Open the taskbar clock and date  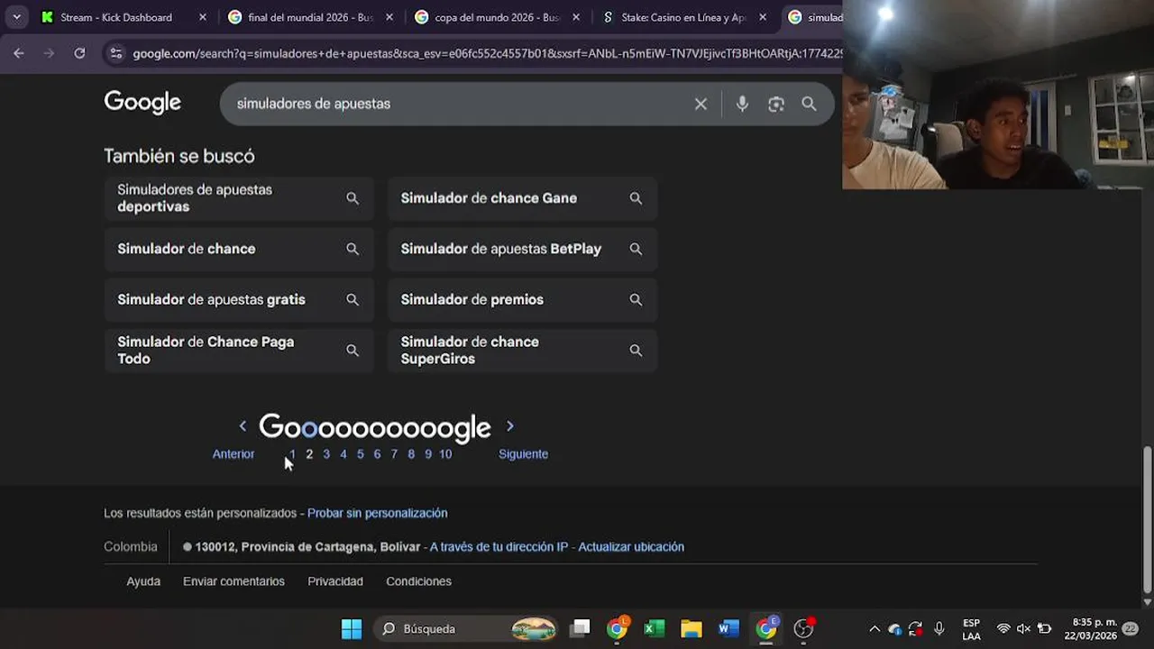(x=1090, y=629)
